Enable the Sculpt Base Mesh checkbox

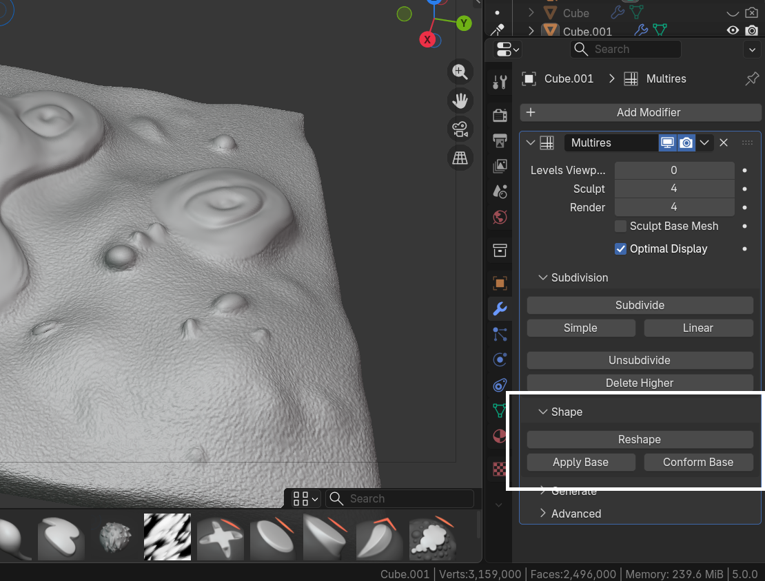(x=620, y=226)
